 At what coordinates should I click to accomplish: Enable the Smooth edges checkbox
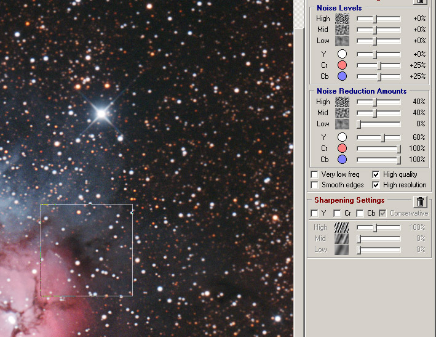tap(314, 185)
